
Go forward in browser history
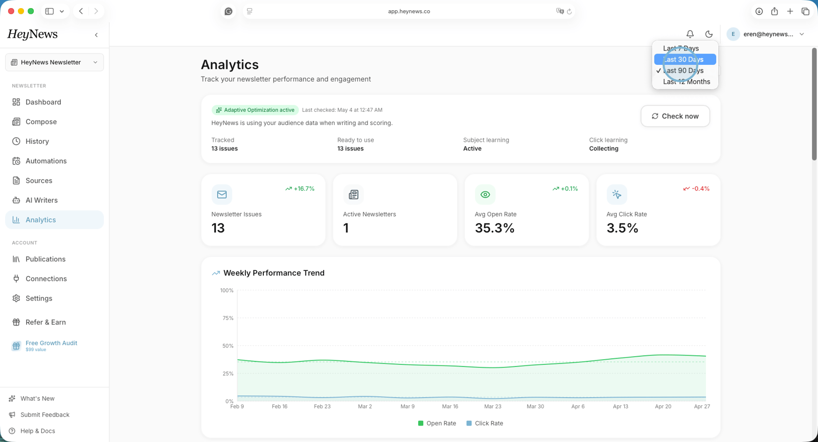coord(96,11)
